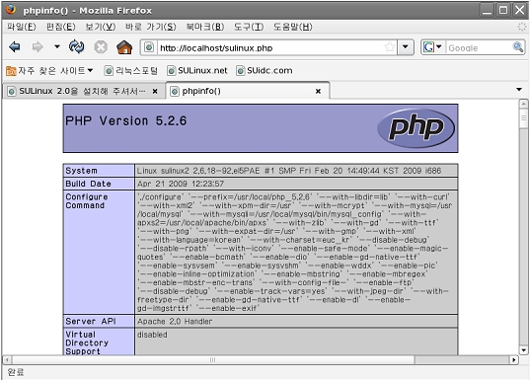Close the phpinfo() tab
The height and width of the screenshot is (381, 530).
click(x=318, y=91)
